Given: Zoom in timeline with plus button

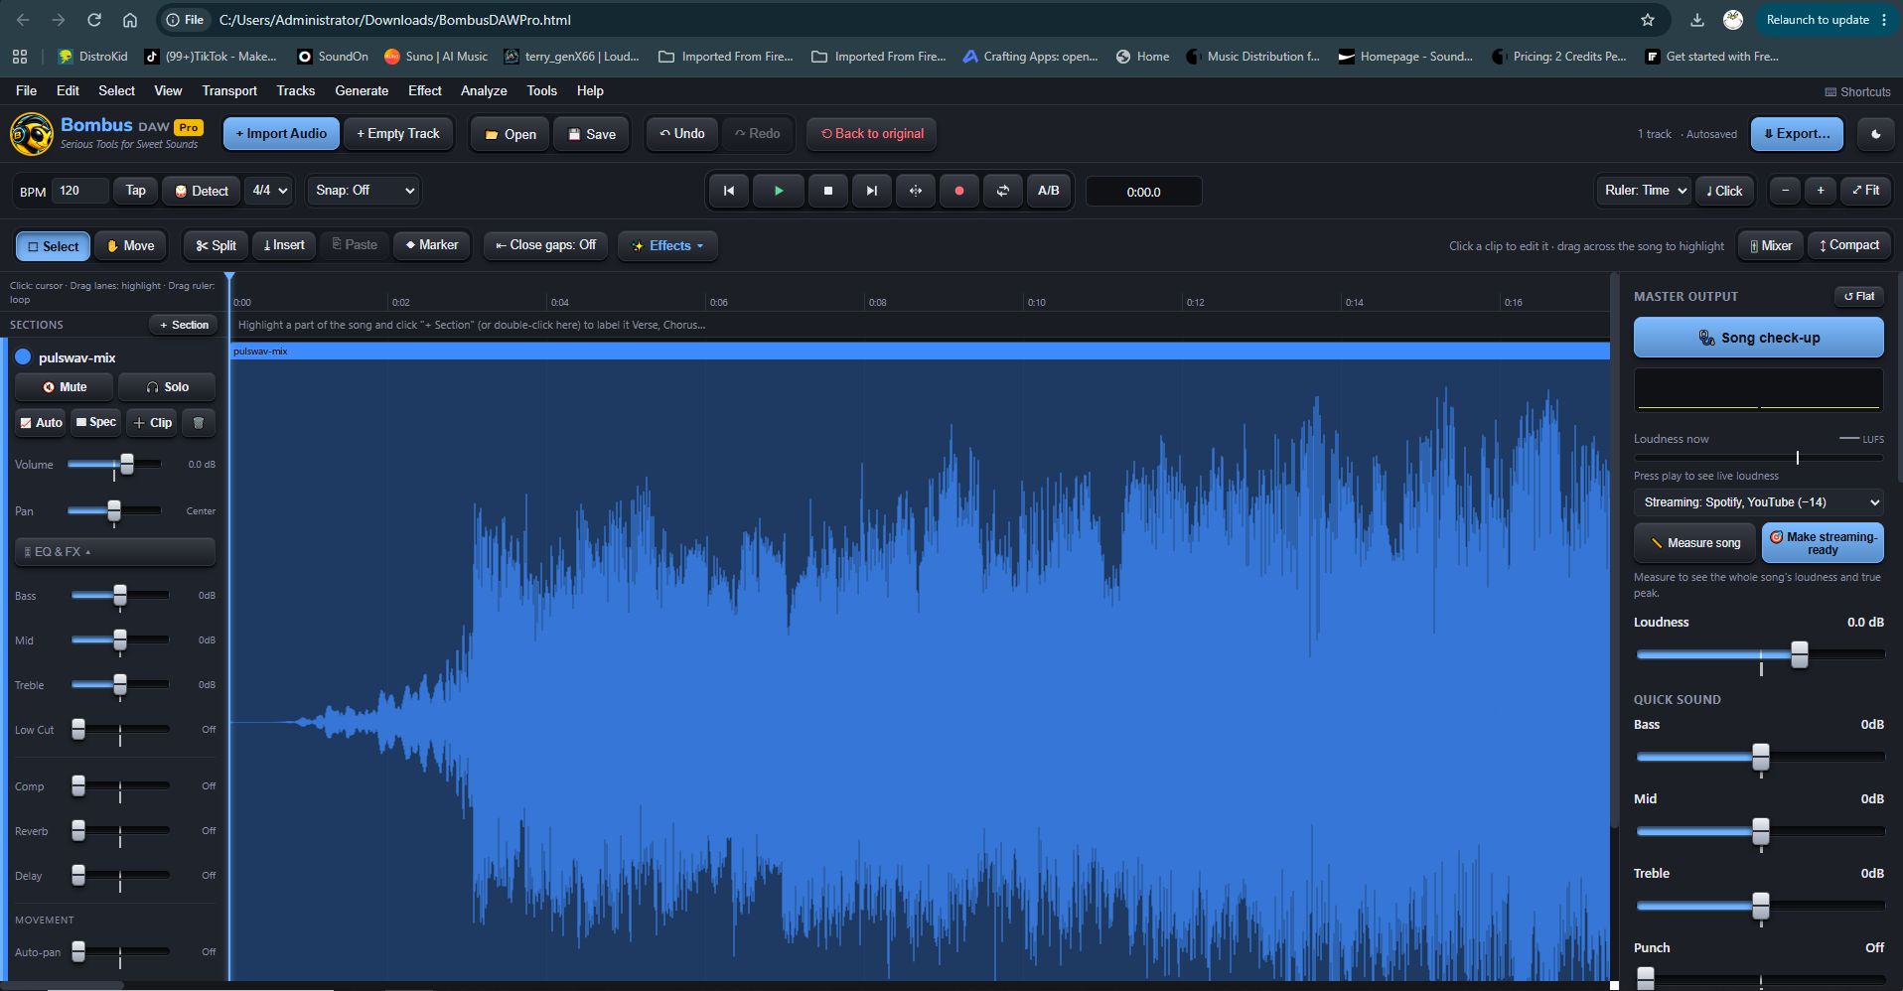Looking at the screenshot, I should [x=1820, y=191].
